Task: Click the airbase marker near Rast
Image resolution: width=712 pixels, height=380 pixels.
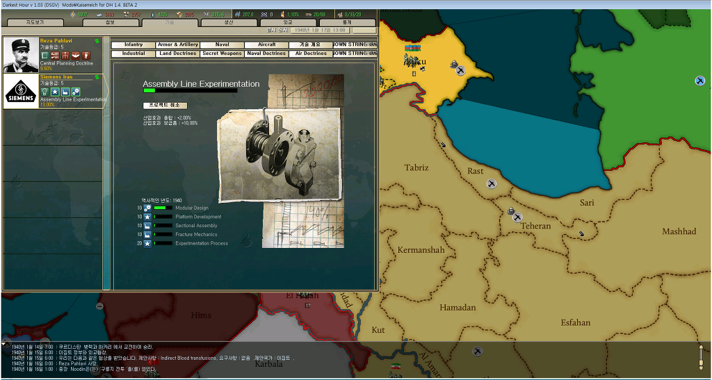Action: point(492,183)
